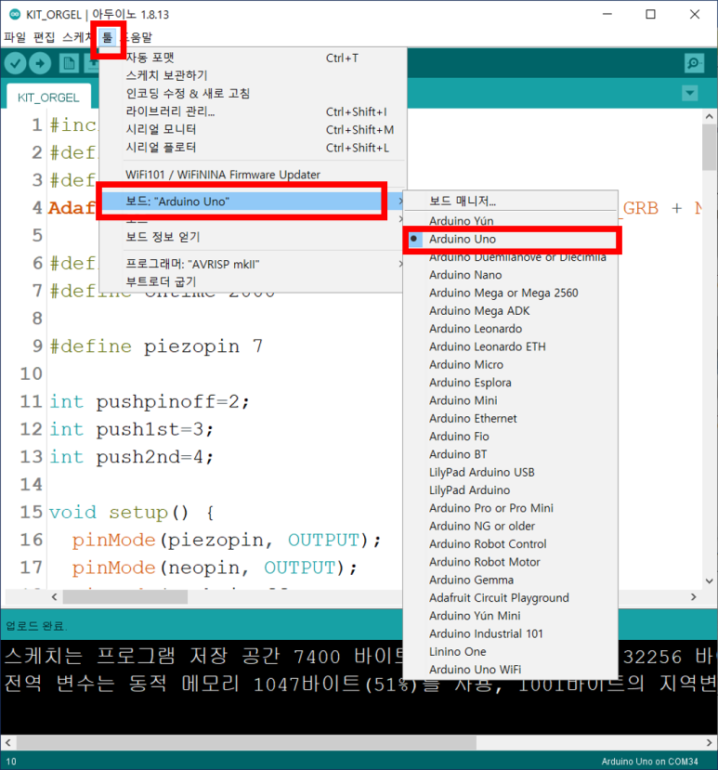Select LilyPad Arduino USB board
The image size is (718, 770).
pyautogui.click(x=510, y=473)
